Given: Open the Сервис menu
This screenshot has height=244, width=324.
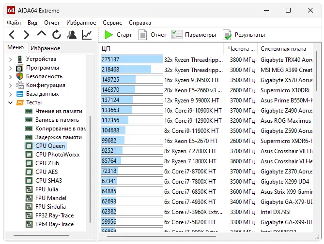Looking at the screenshot, I should point(112,22).
